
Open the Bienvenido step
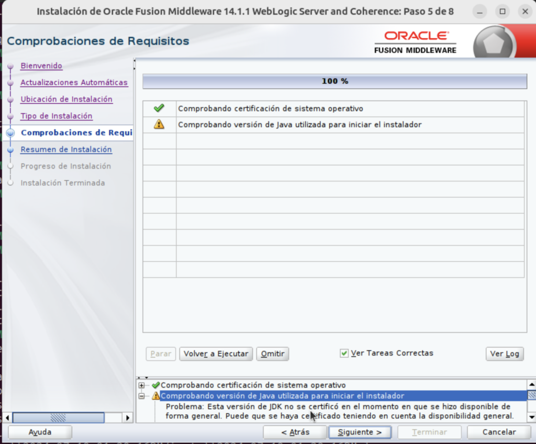tap(41, 66)
